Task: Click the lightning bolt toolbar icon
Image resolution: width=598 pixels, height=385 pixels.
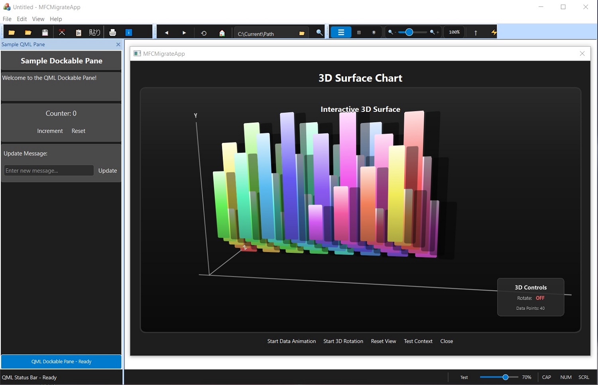Action: (x=494, y=33)
